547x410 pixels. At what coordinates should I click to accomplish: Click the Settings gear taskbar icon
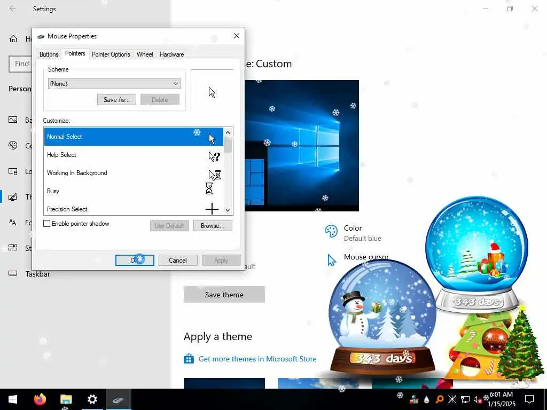[x=92, y=399]
